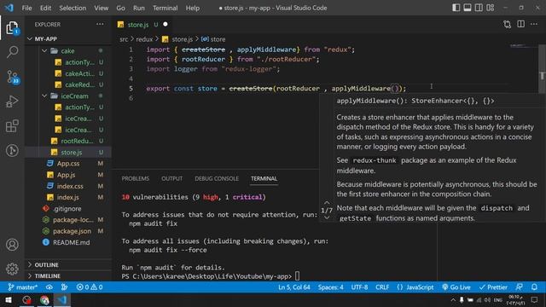Open the File menu
Image resolution: width=546 pixels, height=307 pixels.
[26, 8]
